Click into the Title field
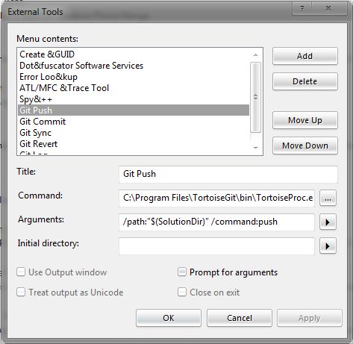Viewport: 353px width, 344px height. [228, 174]
